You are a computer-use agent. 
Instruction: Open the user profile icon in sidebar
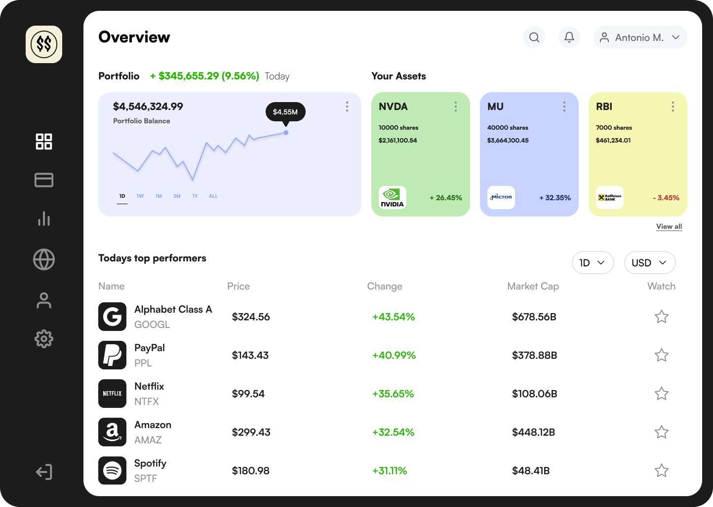click(44, 300)
